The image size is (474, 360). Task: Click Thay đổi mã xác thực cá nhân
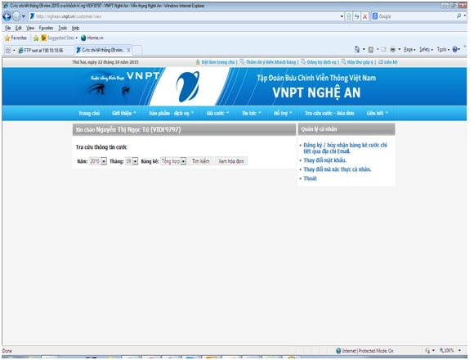coord(337,169)
